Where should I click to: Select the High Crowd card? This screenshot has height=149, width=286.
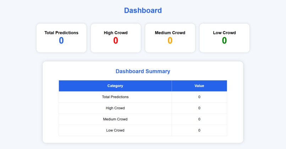(x=116, y=38)
